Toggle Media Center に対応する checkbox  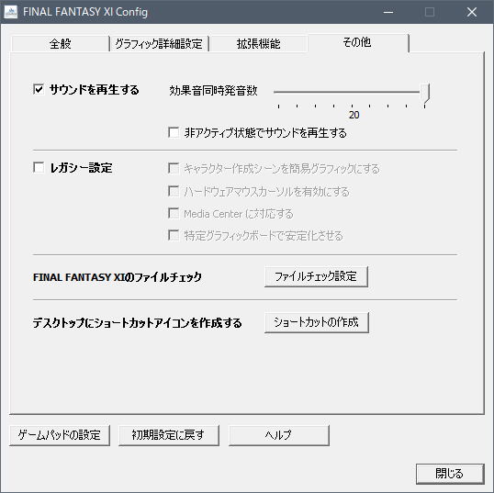pos(174,213)
